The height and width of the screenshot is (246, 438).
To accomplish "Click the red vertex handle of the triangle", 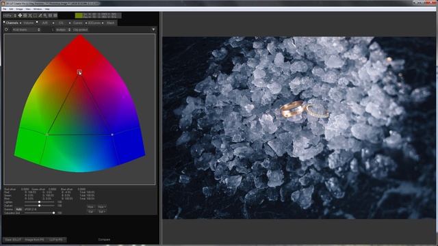I will point(79,72).
